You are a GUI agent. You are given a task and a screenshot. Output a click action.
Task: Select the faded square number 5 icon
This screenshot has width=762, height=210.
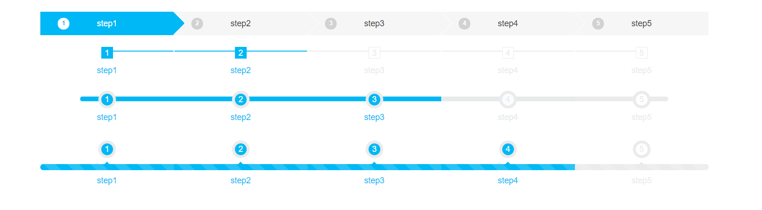[641, 53]
